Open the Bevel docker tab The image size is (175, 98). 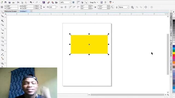[171, 33]
